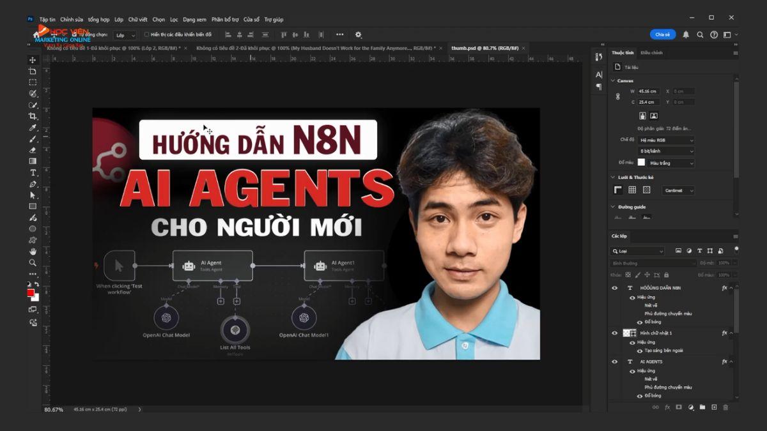
Task: Pick the Zoom tool magnifier
Action: 33,262
